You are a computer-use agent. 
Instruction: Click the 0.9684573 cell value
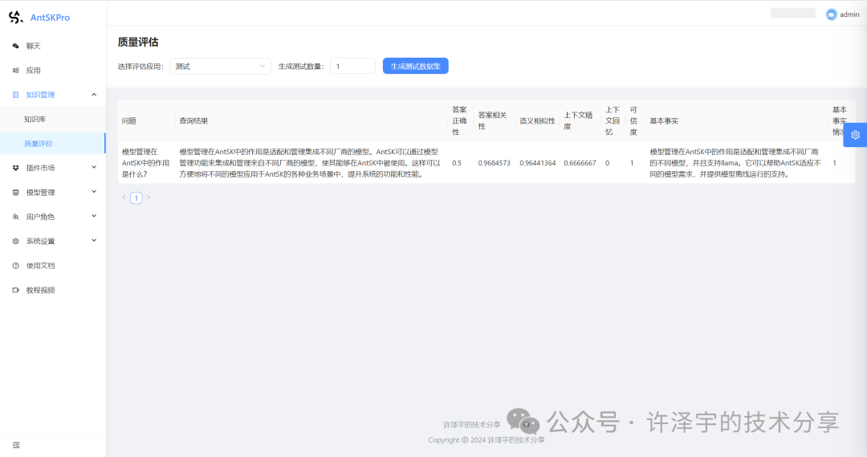click(494, 163)
